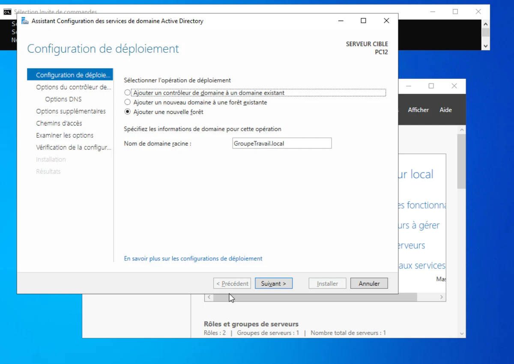Click horizontal scroll right arrow in Server Manager
Screen dimensions: 514x364
(442, 297)
